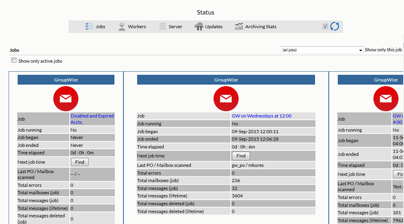Toggle the auto-refresh checkbox beside refresh icon
Viewport: 404px width, 224px height.
325,27
